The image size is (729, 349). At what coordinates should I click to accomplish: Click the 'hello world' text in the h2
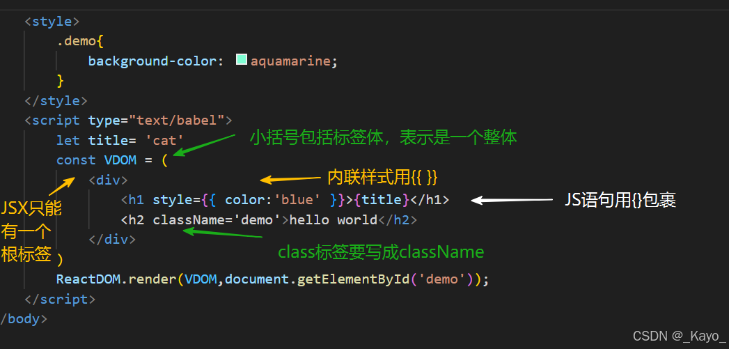tap(334, 219)
